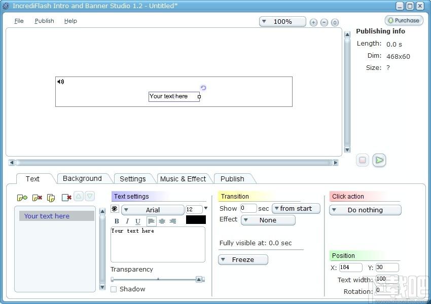
Task: Click the text list scrollbar up arrow
Action: [102, 211]
